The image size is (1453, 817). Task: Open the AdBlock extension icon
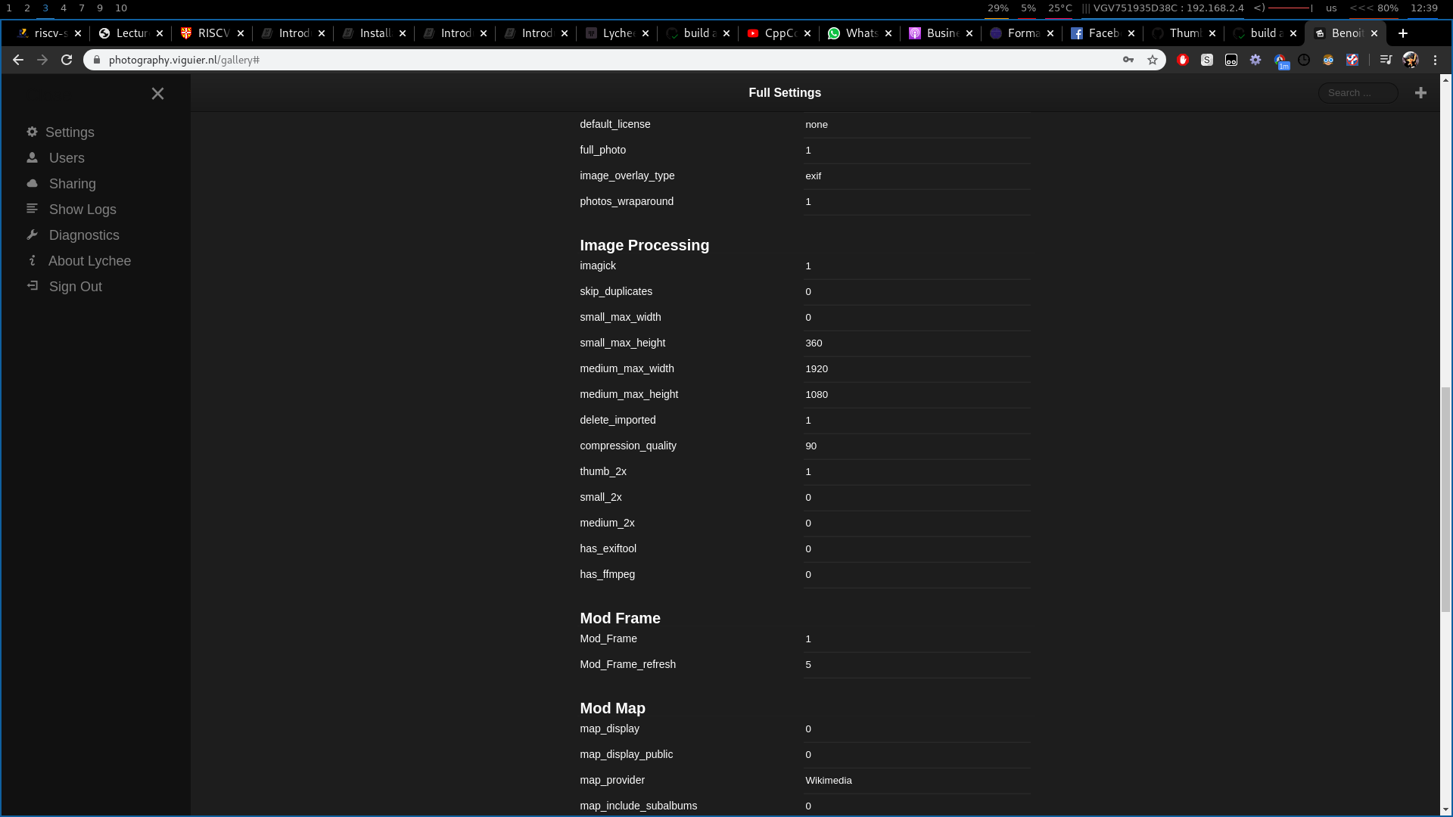1183,60
